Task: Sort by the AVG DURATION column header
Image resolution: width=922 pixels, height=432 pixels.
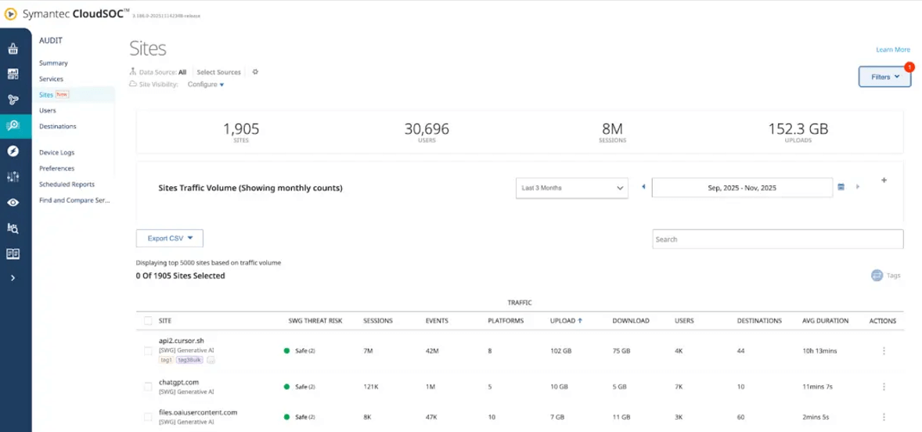Action: point(825,321)
